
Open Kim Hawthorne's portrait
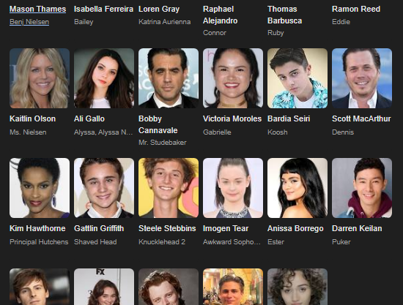[x=40, y=188]
